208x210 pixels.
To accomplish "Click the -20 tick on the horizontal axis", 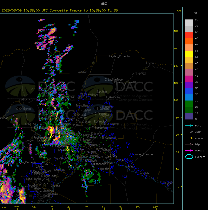I will click(34, 207).
